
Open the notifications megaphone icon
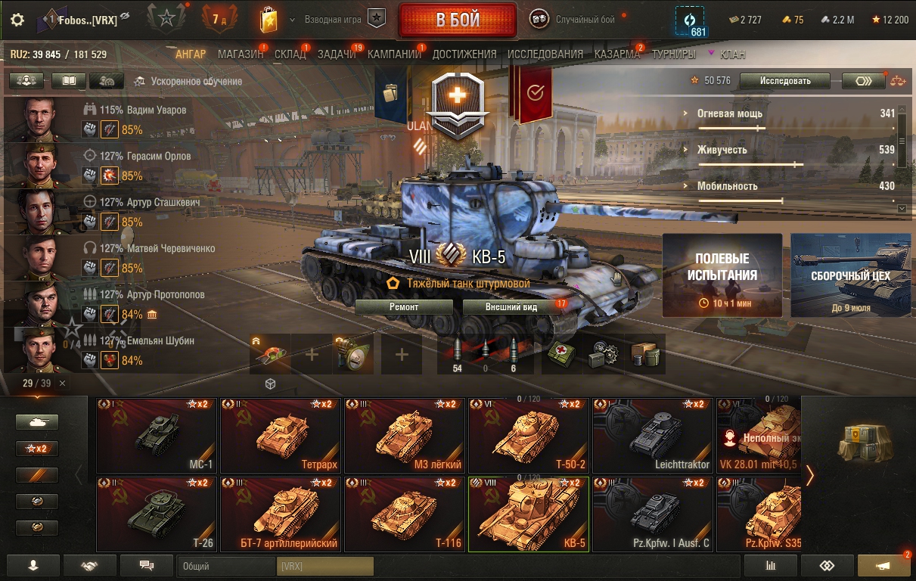click(883, 565)
